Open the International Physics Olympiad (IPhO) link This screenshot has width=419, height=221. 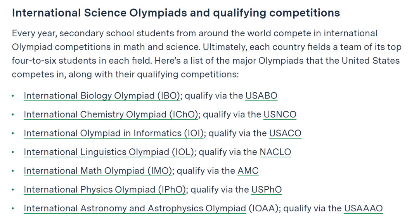point(104,190)
